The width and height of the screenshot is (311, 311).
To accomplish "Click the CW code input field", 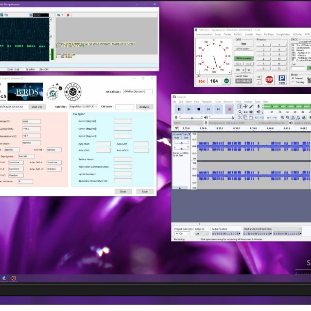I will pyautogui.click(x=124, y=106).
